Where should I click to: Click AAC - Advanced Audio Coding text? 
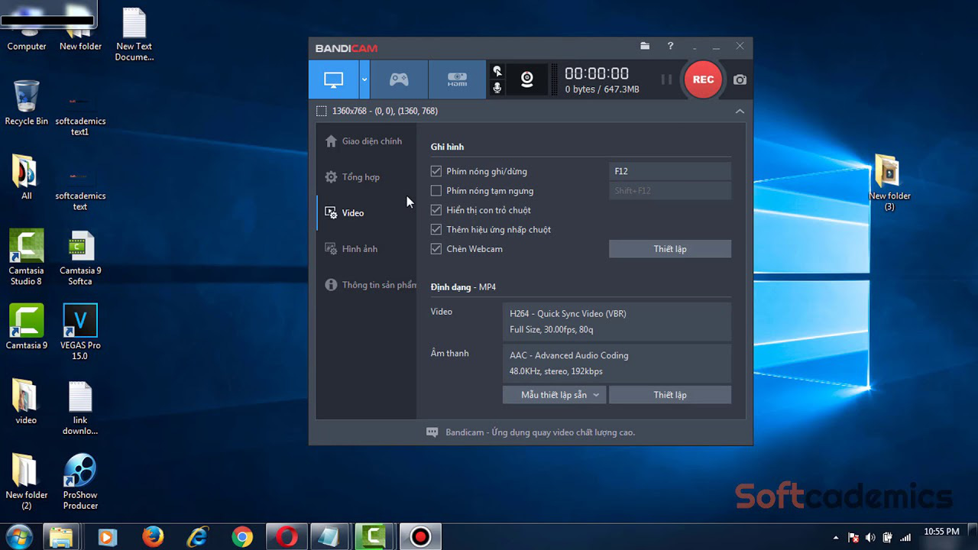tap(569, 356)
